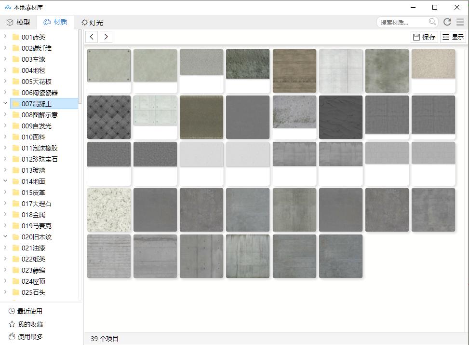Collapse the 014地面 folder tree

click(5, 181)
